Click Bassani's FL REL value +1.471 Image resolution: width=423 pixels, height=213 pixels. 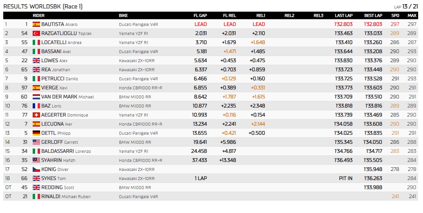(x=229, y=51)
